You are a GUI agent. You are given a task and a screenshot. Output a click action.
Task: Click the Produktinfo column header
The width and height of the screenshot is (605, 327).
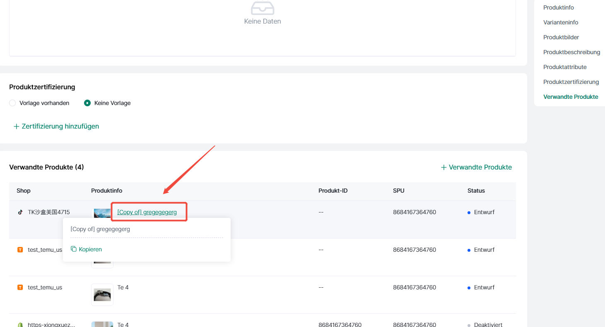(106, 191)
